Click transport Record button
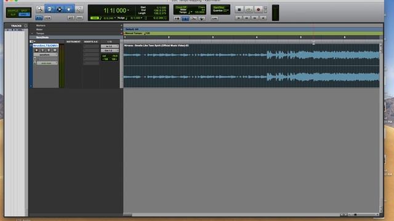Image resolution: width=394 pixels, height=221 pixels. point(258,10)
